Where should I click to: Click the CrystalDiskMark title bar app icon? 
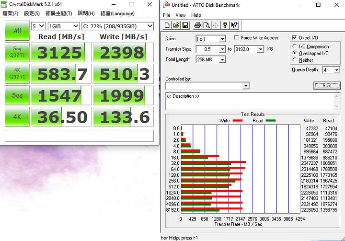tap(4, 4)
